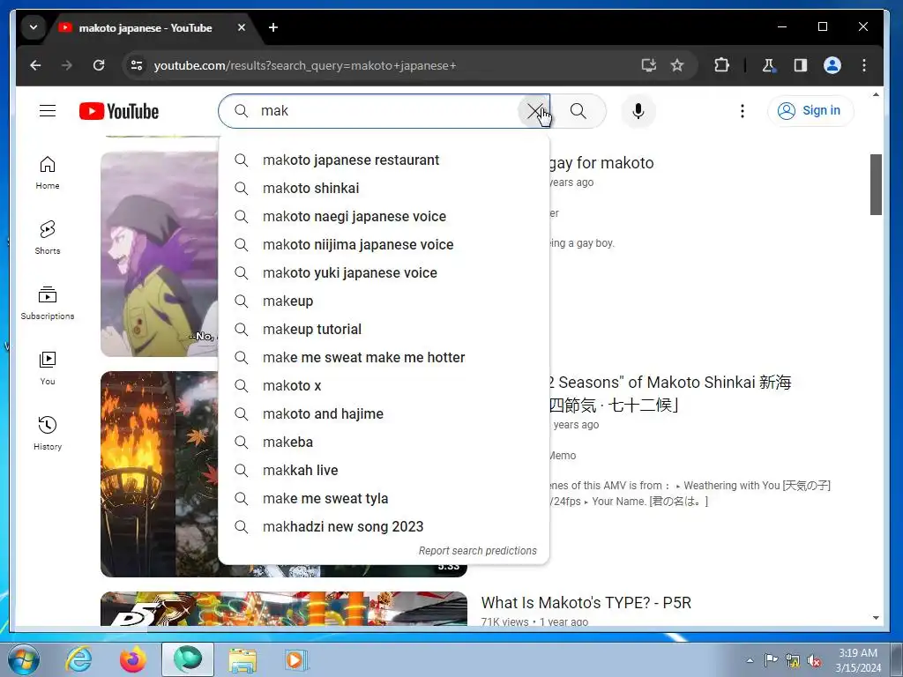Open Home in the sidebar
Image resolution: width=903 pixels, height=677 pixels.
[x=48, y=173]
